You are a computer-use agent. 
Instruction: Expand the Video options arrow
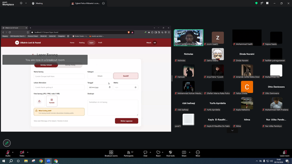pos(27,152)
